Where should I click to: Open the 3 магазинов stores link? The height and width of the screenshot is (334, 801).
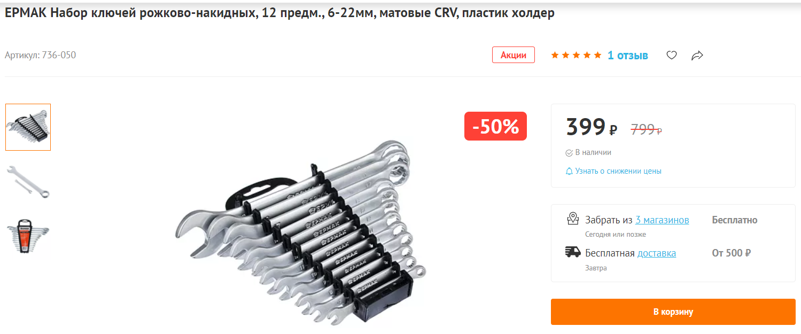pos(662,220)
